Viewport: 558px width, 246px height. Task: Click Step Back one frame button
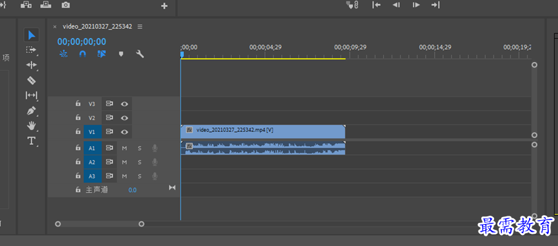396,5
